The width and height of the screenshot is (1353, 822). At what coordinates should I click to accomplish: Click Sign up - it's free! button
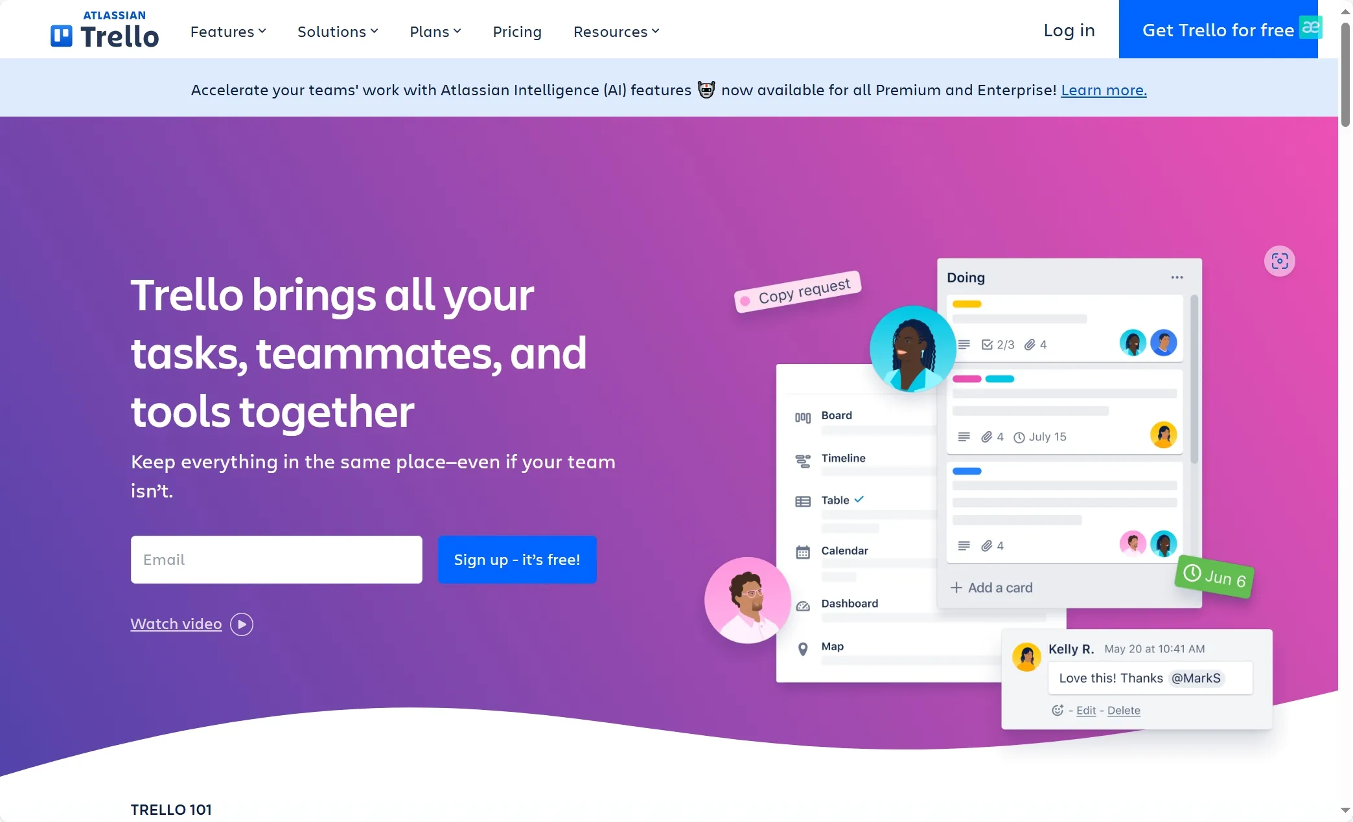(516, 559)
